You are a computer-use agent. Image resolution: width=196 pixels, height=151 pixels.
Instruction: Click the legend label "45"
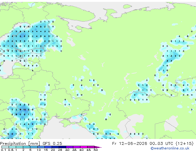(x=88, y=150)
